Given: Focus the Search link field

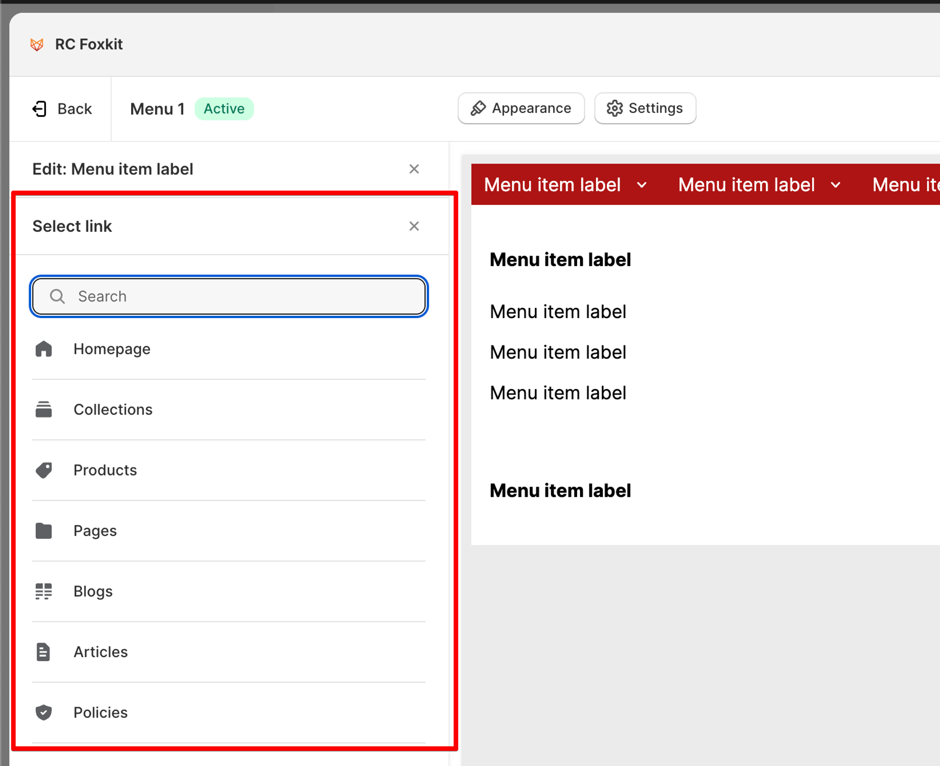Looking at the screenshot, I should (x=229, y=297).
